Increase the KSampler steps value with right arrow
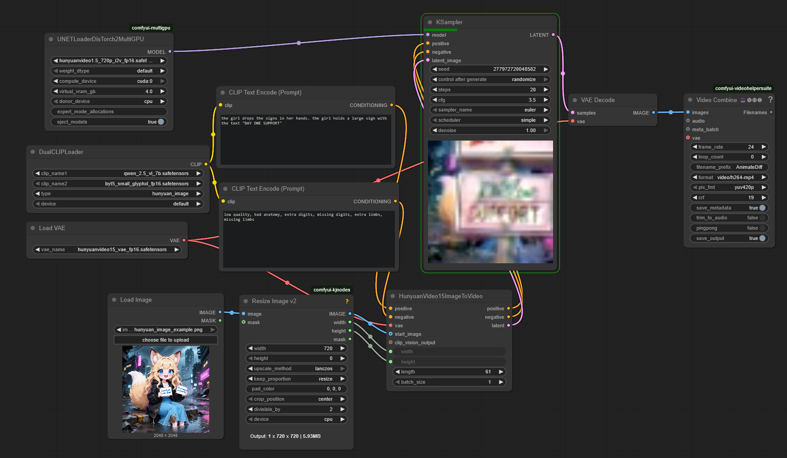Image resolution: width=787 pixels, height=458 pixels. (x=546, y=90)
